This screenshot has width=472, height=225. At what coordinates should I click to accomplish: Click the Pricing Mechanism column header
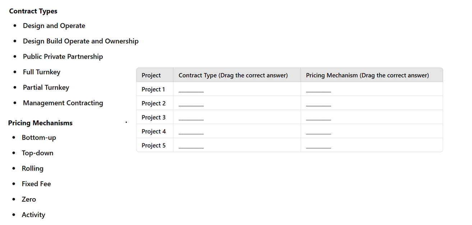click(x=367, y=75)
